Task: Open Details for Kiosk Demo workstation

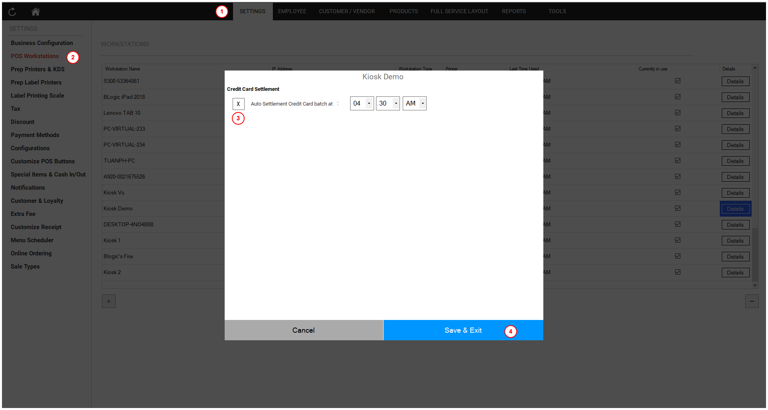Action: pos(735,209)
